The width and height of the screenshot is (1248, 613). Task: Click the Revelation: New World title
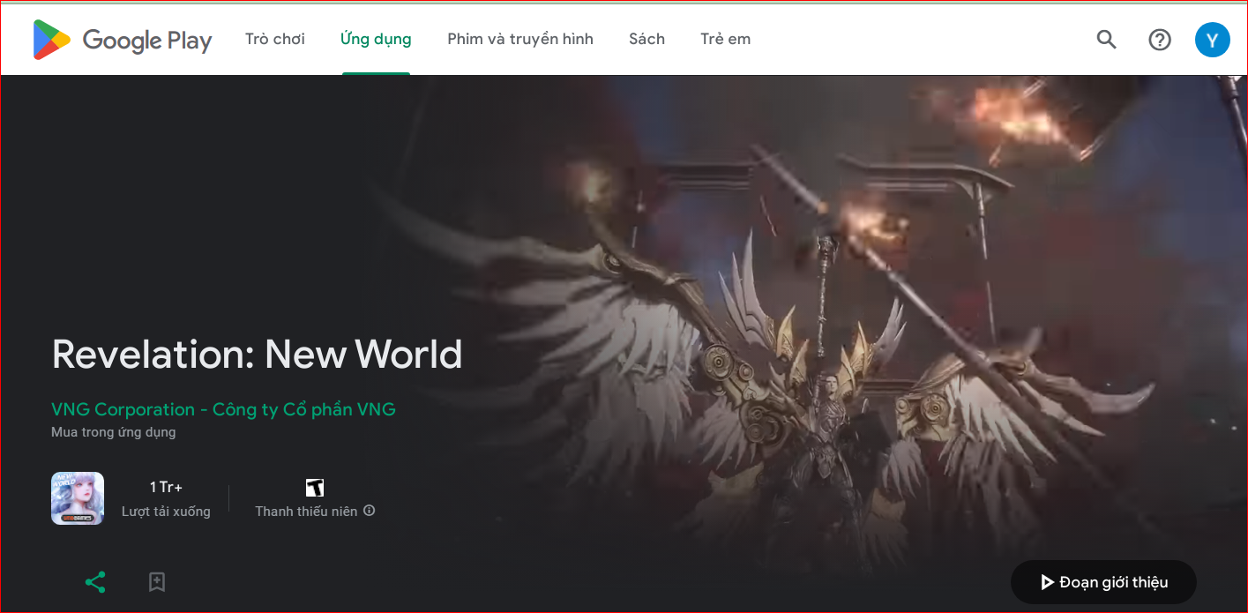[x=257, y=354]
